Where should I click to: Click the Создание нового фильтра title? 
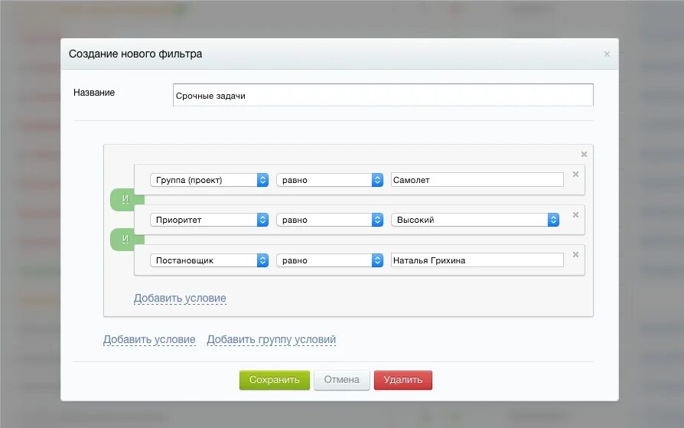point(135,54)
